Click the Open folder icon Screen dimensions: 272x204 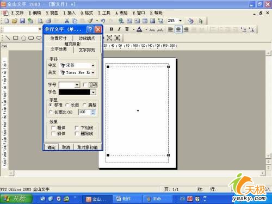click(x=14, y=21)
